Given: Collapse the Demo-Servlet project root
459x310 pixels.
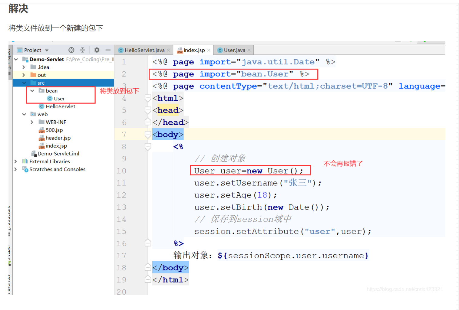Looking at the screenshot, I should (x=16, y=59).
